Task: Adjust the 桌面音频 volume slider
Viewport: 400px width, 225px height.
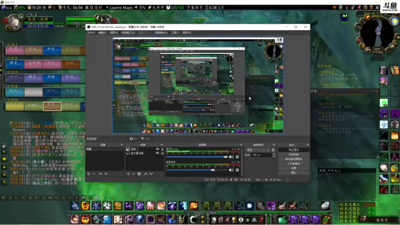Action: pos(196,170)
